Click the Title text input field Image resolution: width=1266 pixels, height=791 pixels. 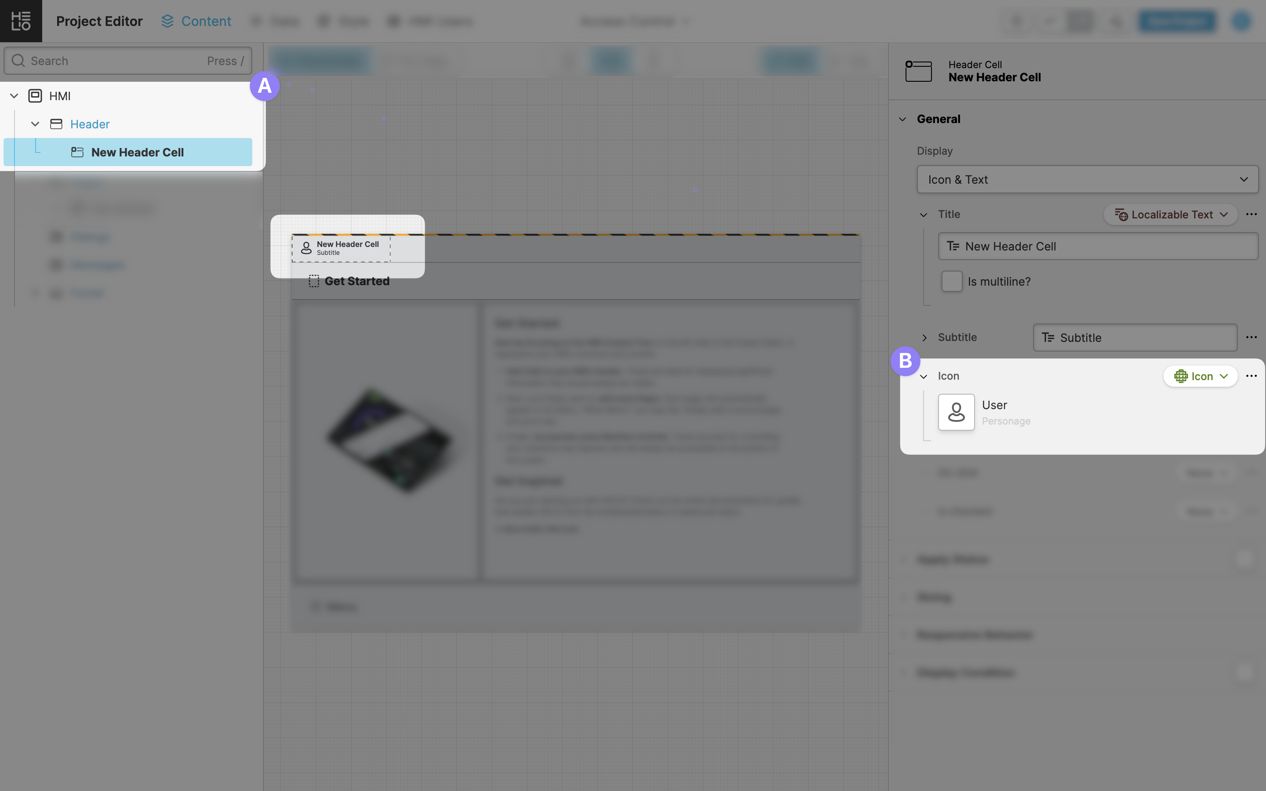1099,247
